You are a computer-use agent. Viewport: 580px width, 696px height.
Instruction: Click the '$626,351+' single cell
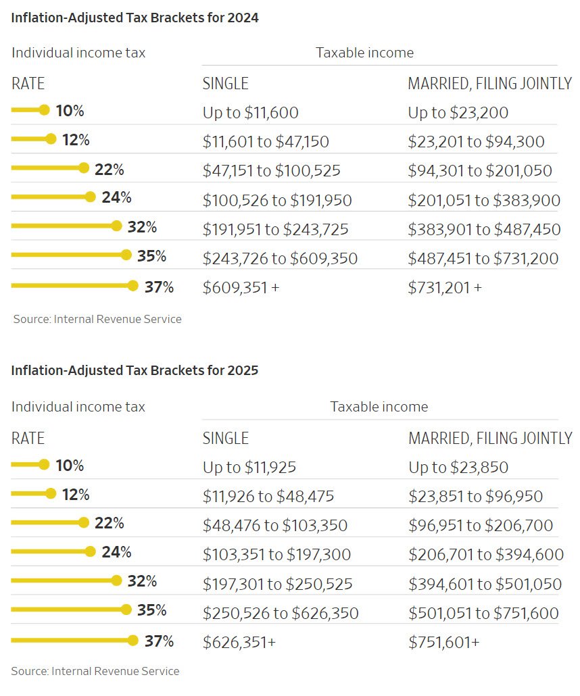click(x=239, y=642)
